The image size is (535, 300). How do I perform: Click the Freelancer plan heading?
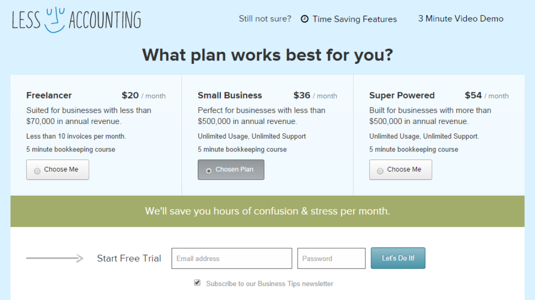pyautogui.click(x=49, y=95)
